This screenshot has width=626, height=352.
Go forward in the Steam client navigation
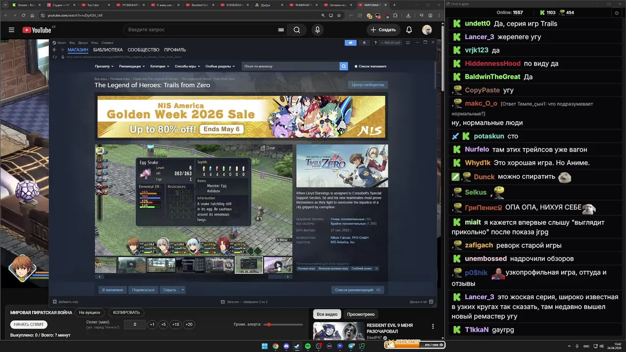click(62, 50)
